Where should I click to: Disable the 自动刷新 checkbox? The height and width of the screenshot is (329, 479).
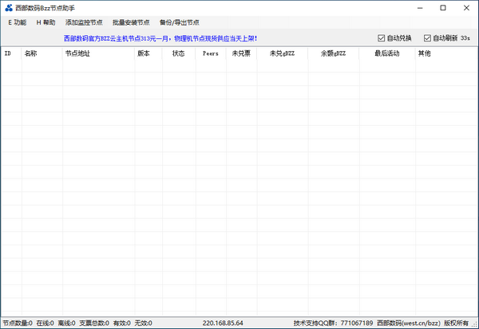428,37
